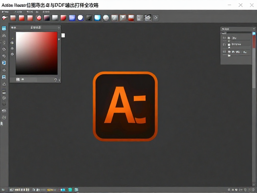
Task: Click the orange-bordered grey toolbar icon
Action: (x=123, y=18)
